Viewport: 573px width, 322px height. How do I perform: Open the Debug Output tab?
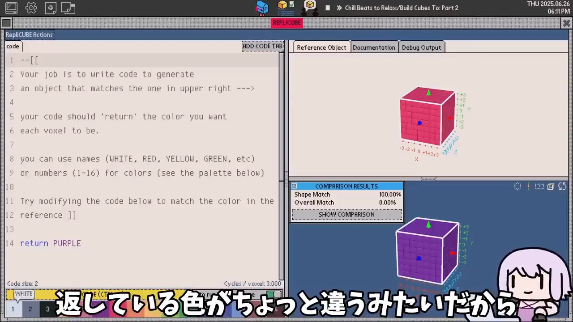pos(421,47)
